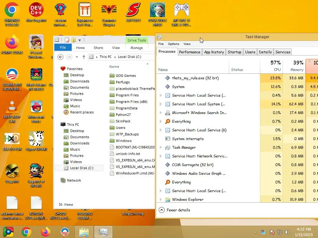
Task: Click the Action Center flag tray icon
Action: pyautogui.click(x=272, y=232)
